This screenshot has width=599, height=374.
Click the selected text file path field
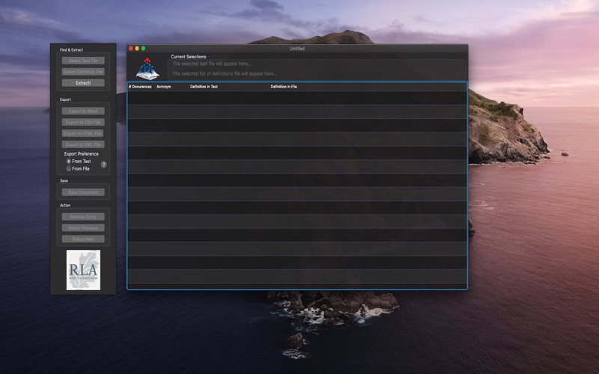(x=317, y=64)
